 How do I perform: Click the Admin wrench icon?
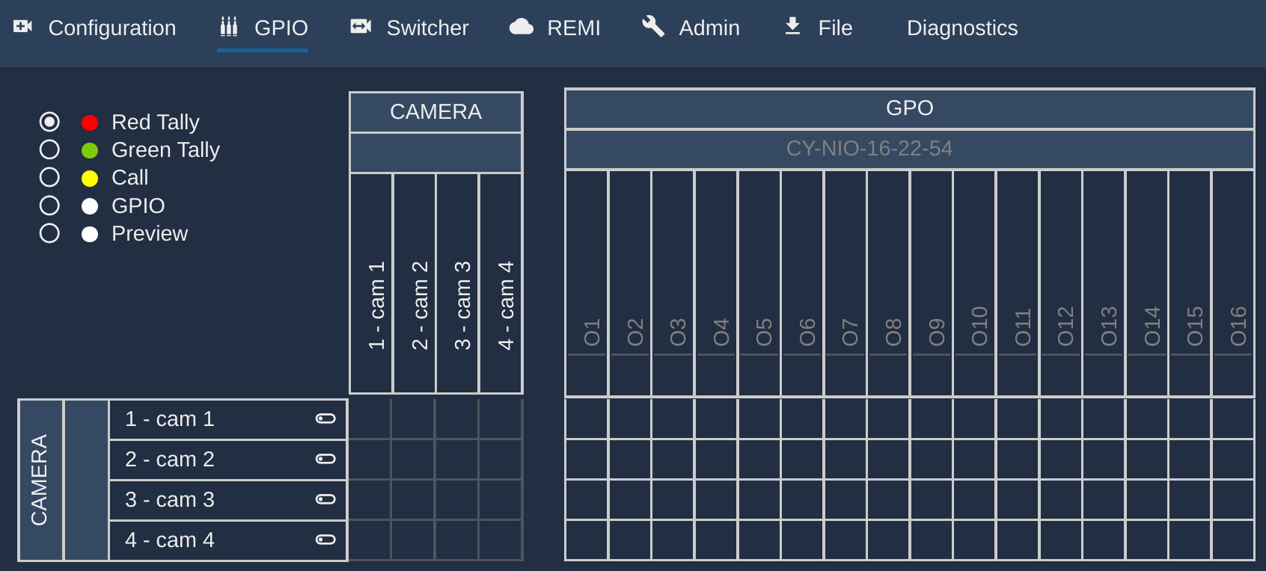pos(653,26)
